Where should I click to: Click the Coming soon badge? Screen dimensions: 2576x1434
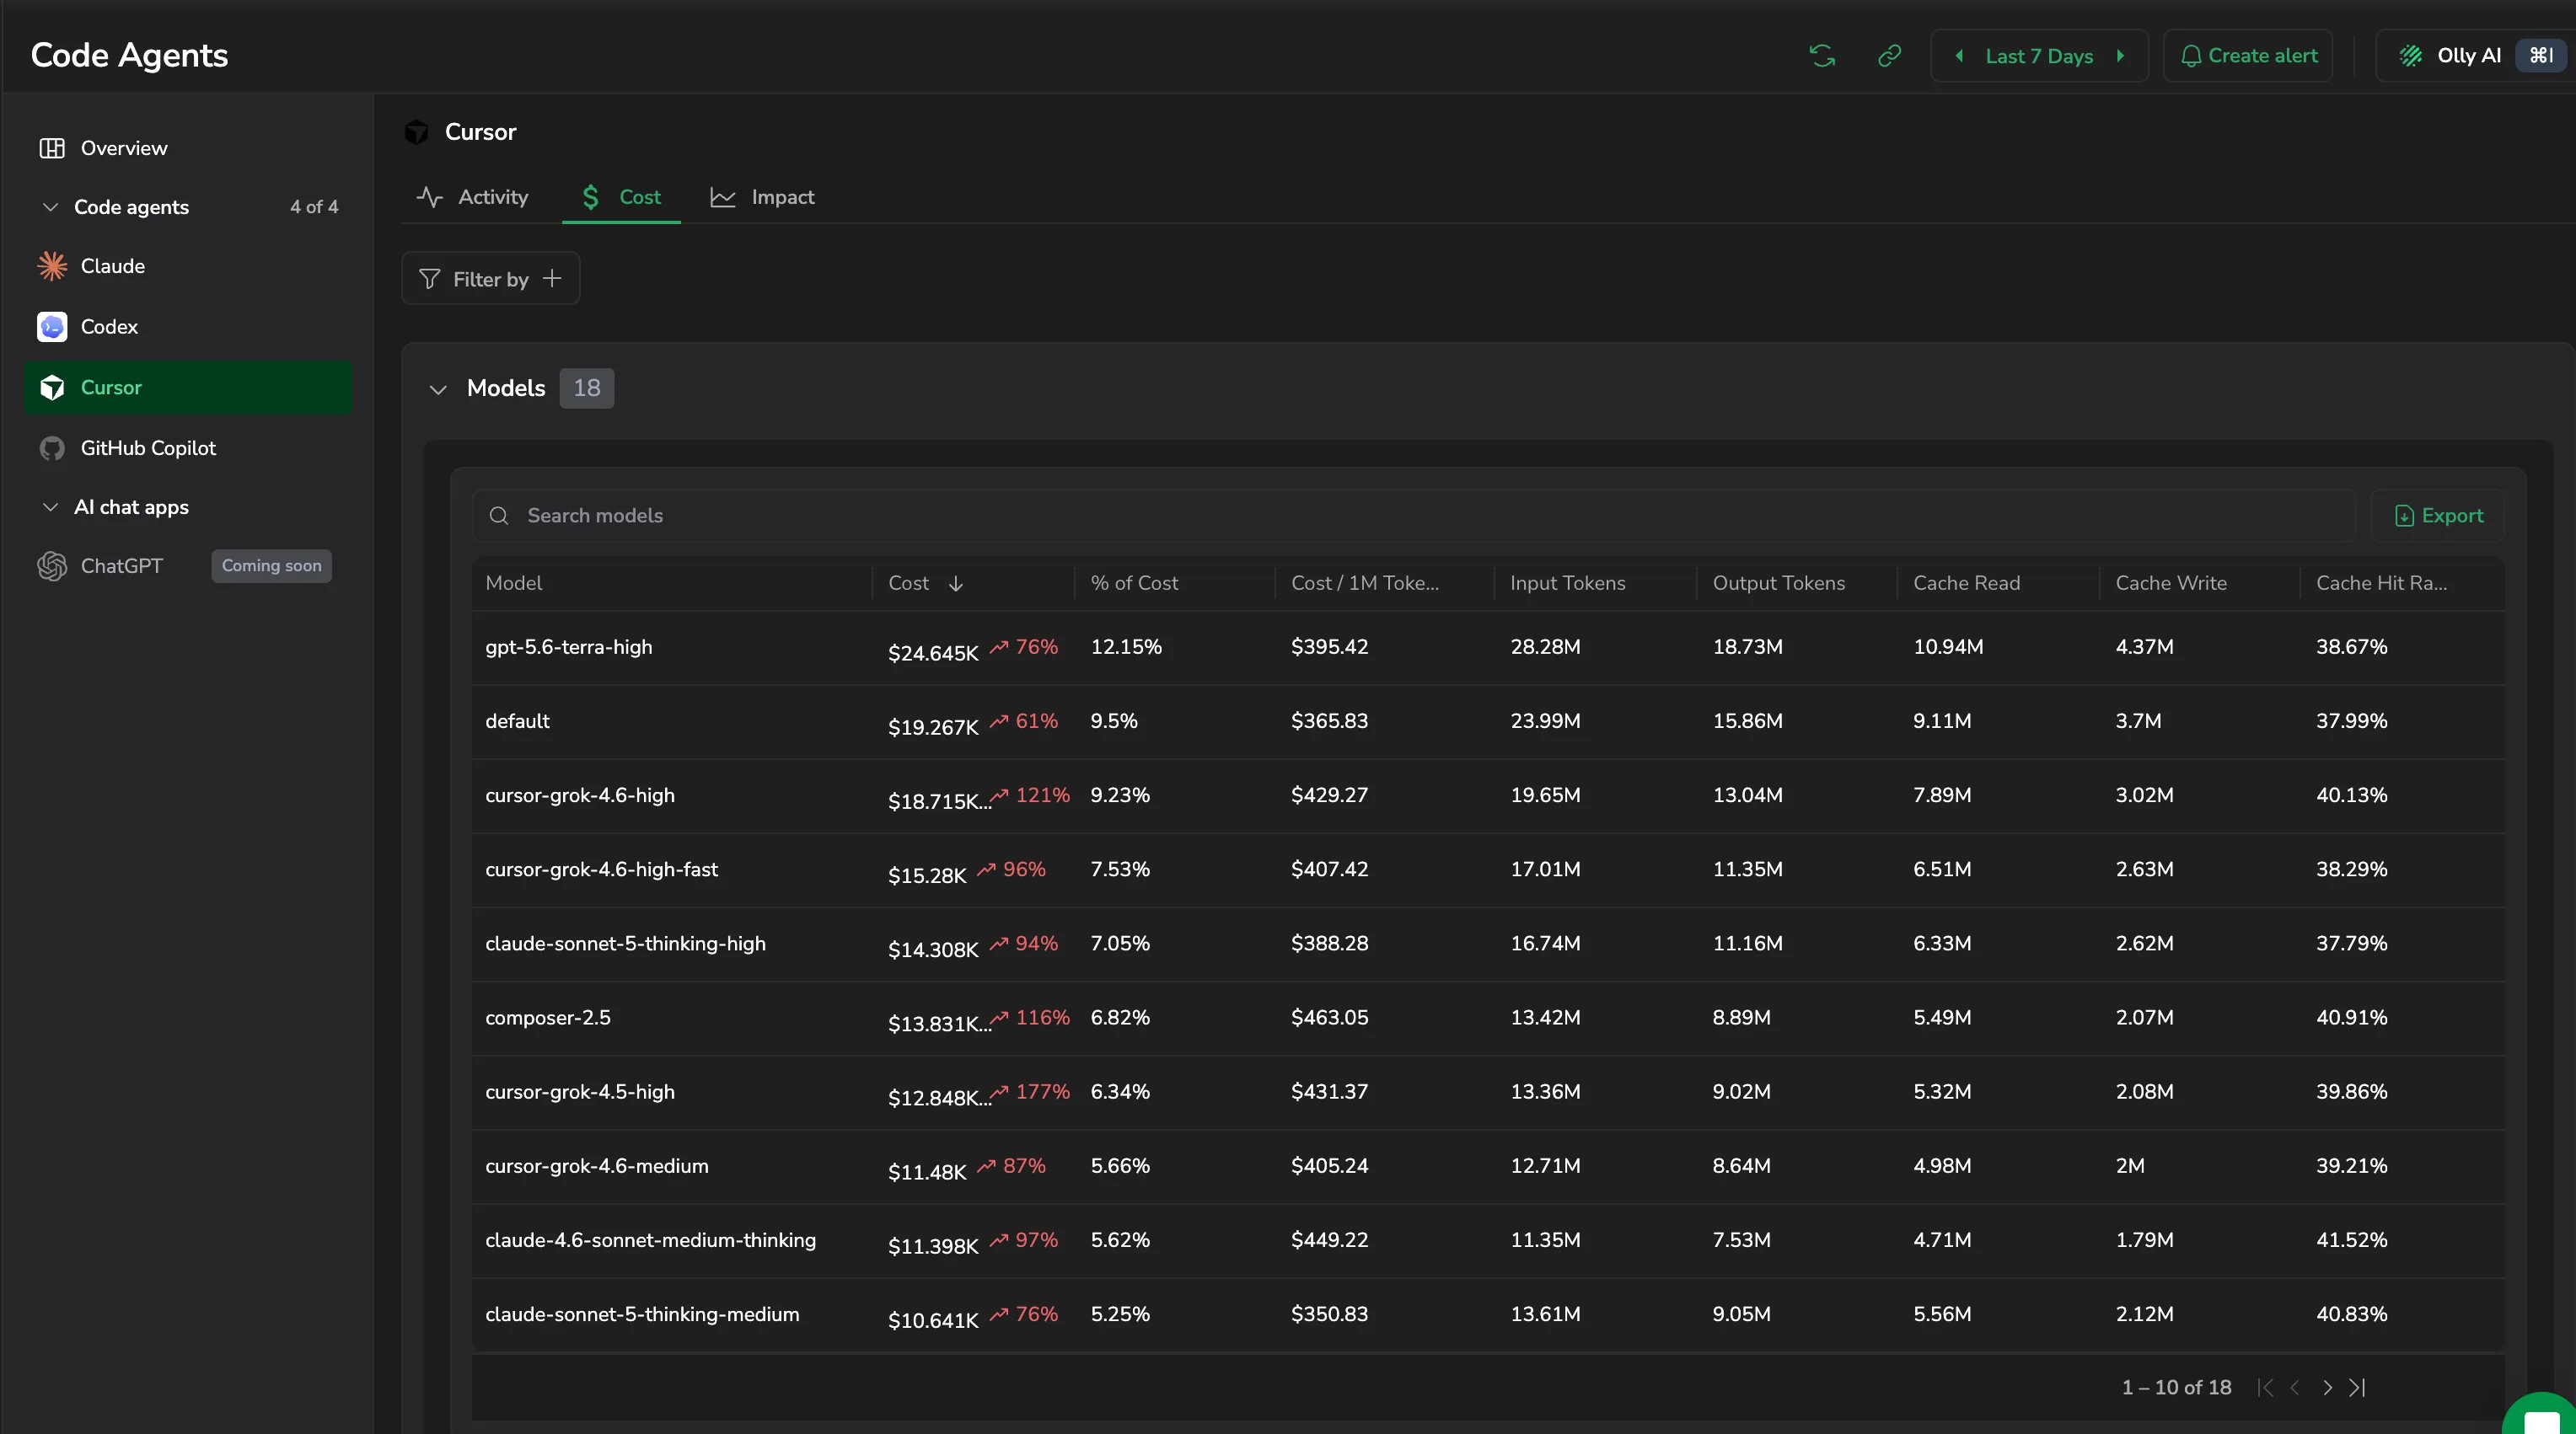tap(271, 565)
